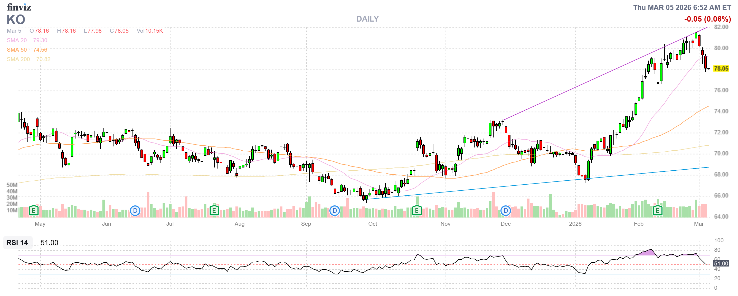Toggle the SMA 200 legend label

(18, 59)
